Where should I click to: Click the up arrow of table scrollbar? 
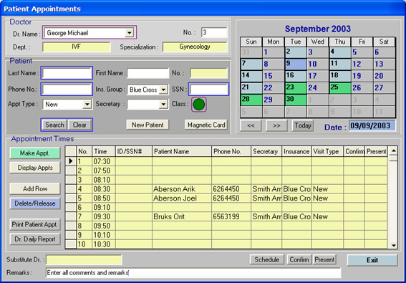tap(394, 151)
